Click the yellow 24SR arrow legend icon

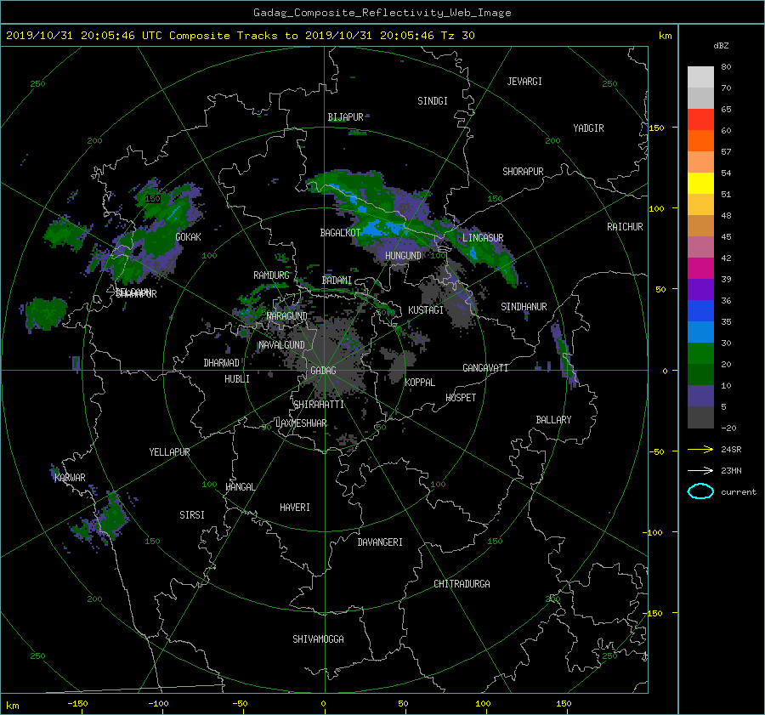point(700,449)
